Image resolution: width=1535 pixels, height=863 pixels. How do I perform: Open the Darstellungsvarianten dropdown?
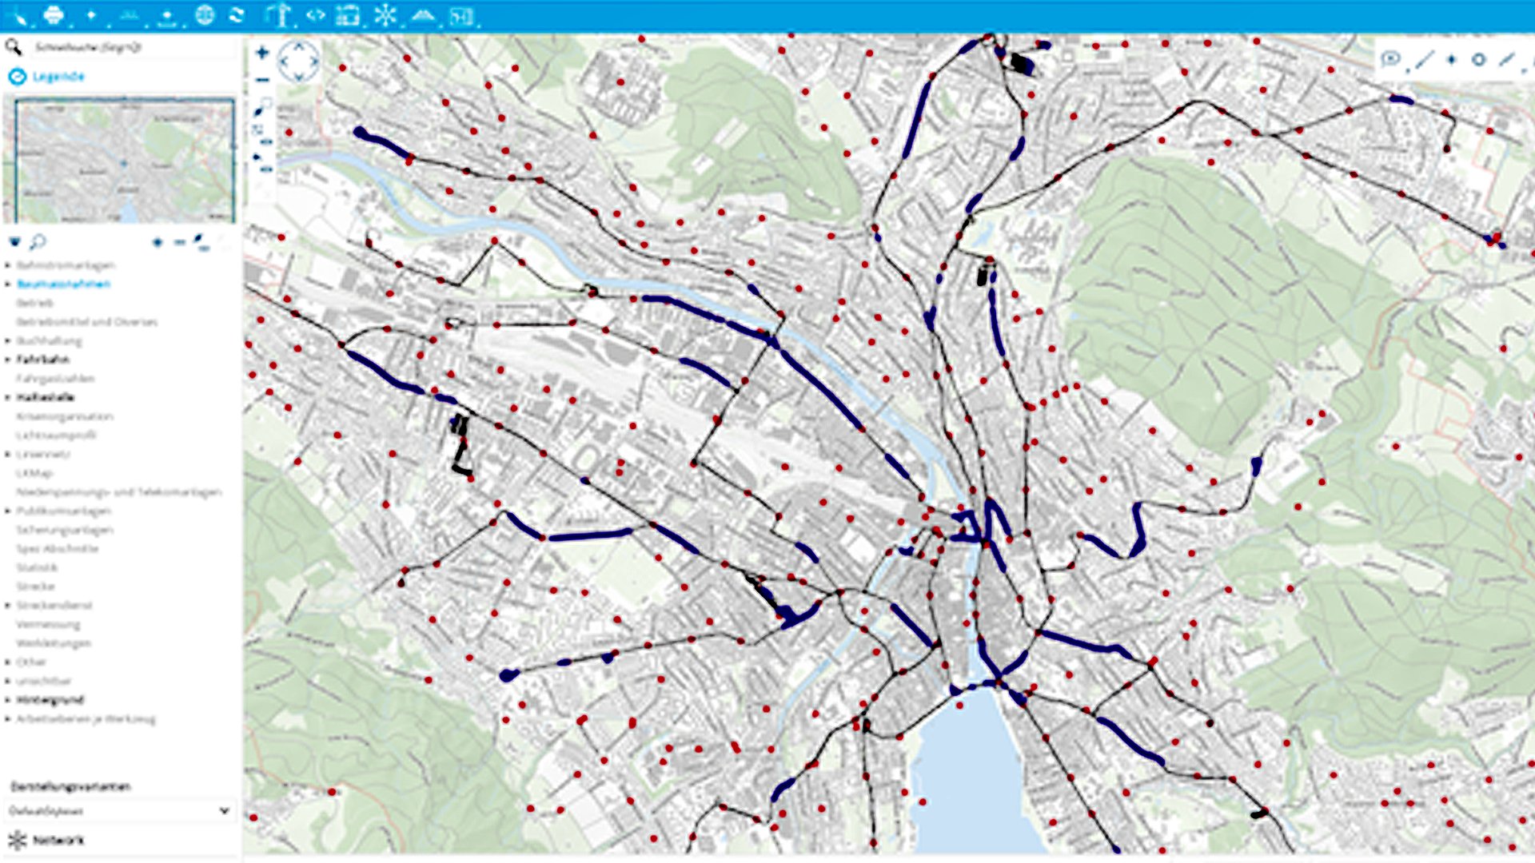click(120, 810)
